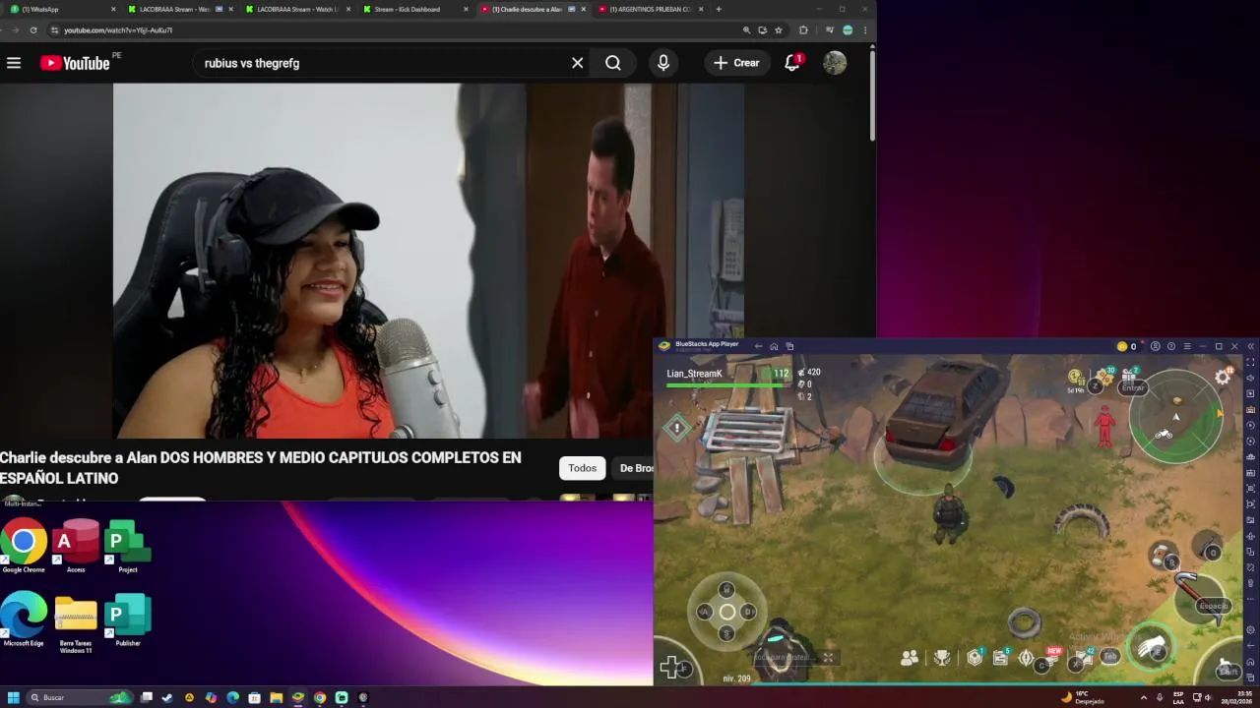This screenshot has height=708, width=1260.
Task: Click the taskbar Buscar search box
Action: pyautogui.click(x=79, y=697)
